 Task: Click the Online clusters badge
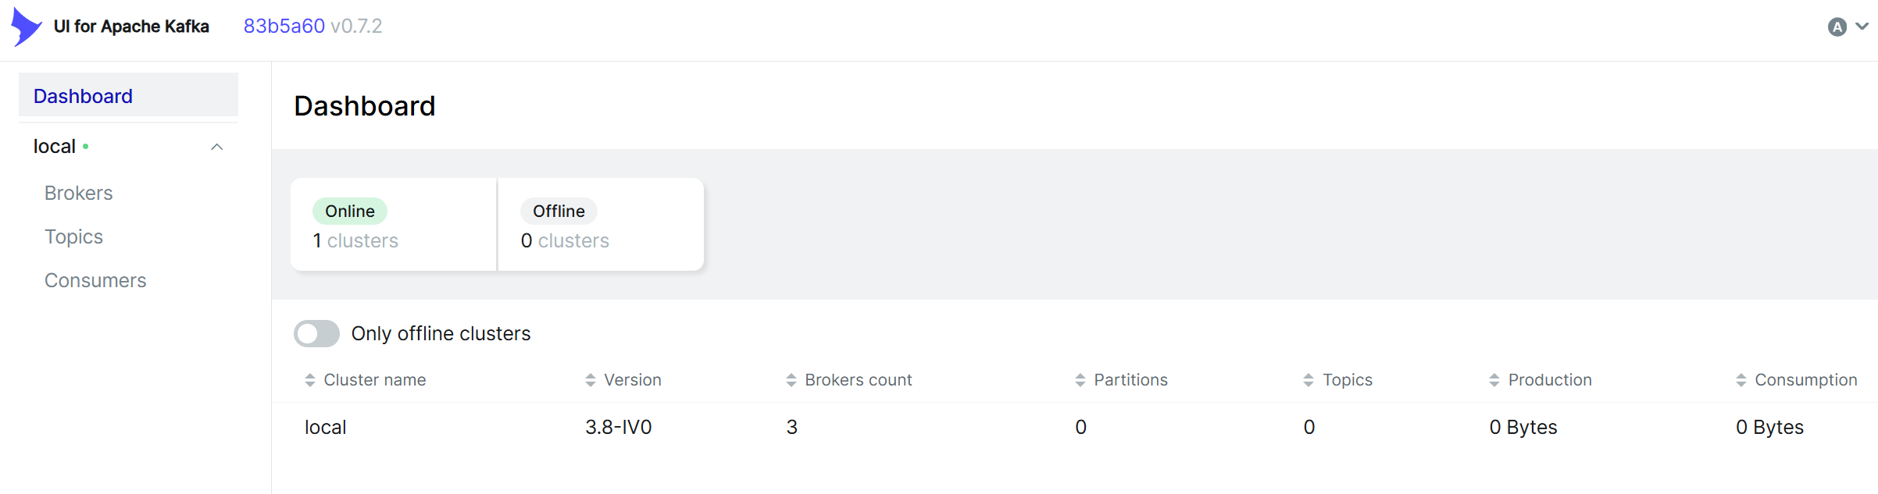350,211
